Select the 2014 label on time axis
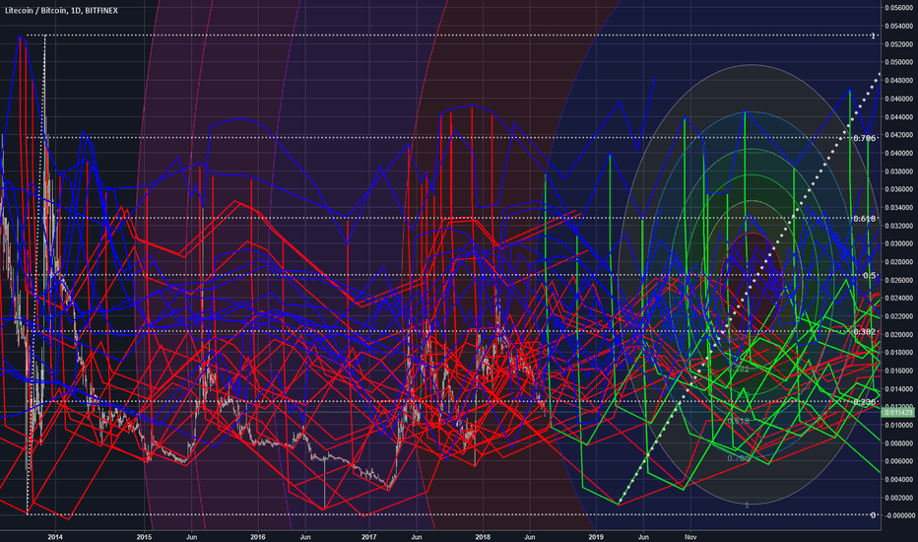Image resolution: width=918 pixels, height=542 pixels. 55,537
